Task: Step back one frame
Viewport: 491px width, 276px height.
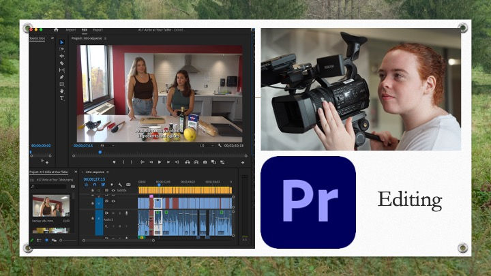Action: 151,162
